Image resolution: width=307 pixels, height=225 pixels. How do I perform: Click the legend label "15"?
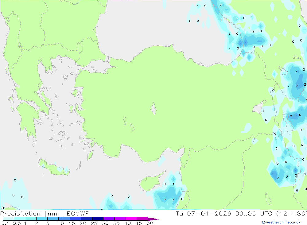coord(72,223)
